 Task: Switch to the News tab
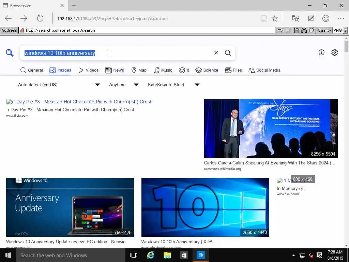click(x=115, y=70)
